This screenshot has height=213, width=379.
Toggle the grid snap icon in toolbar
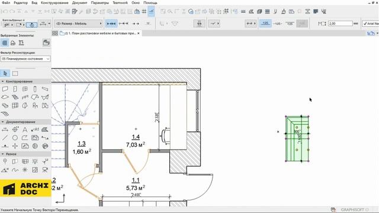coord(144,11)
